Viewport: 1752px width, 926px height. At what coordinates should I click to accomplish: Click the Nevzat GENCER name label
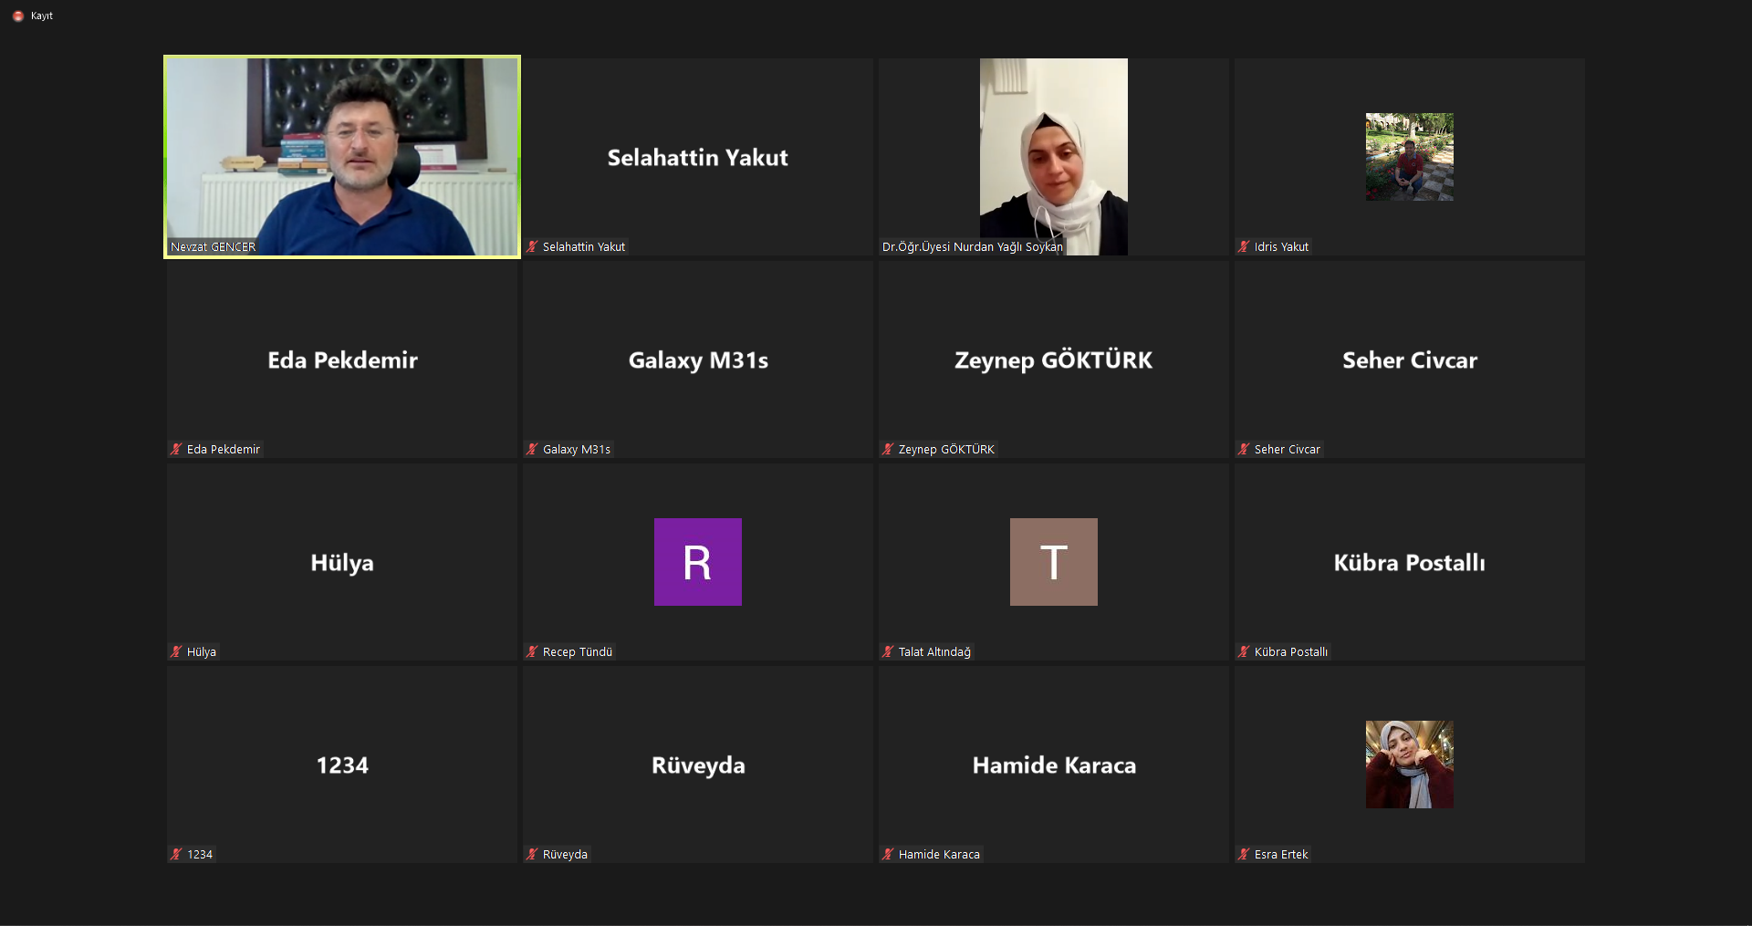[x=213, y=246]
